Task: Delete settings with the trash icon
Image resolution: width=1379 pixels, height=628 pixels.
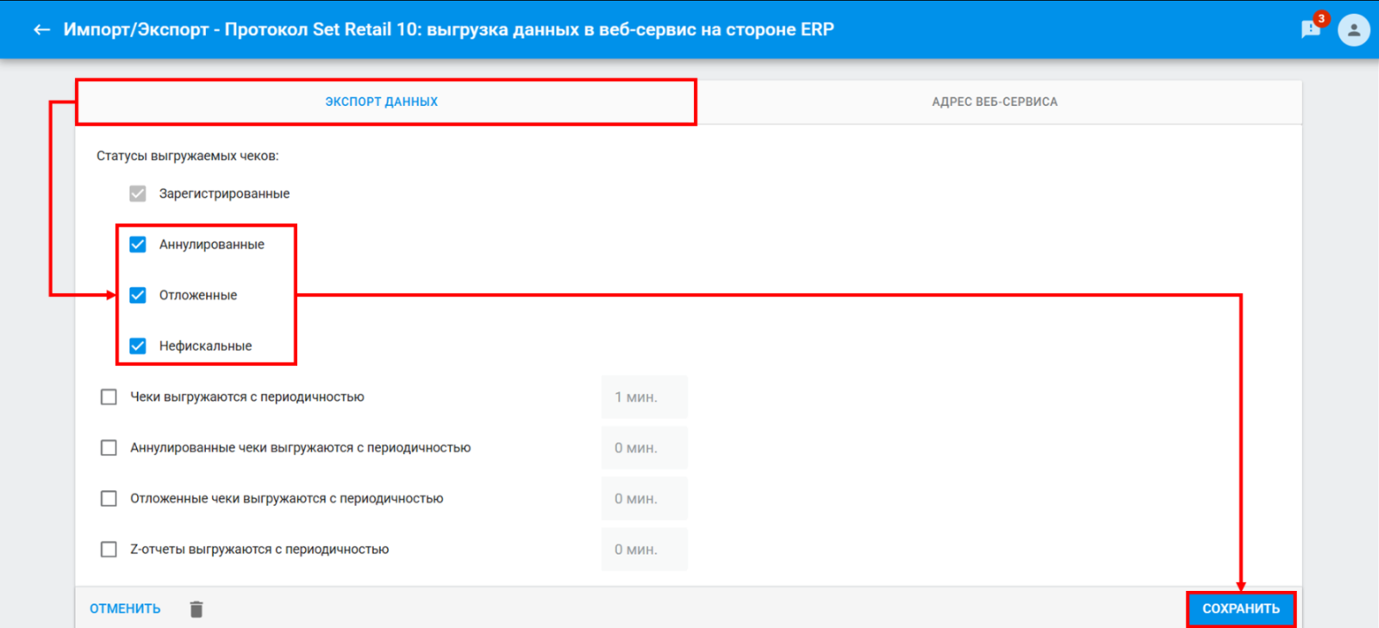Action: coord(197,609)
